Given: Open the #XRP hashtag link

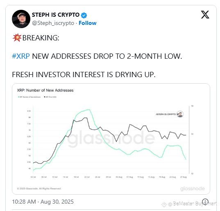Looking at the screenshot, I should coord(21,56).
